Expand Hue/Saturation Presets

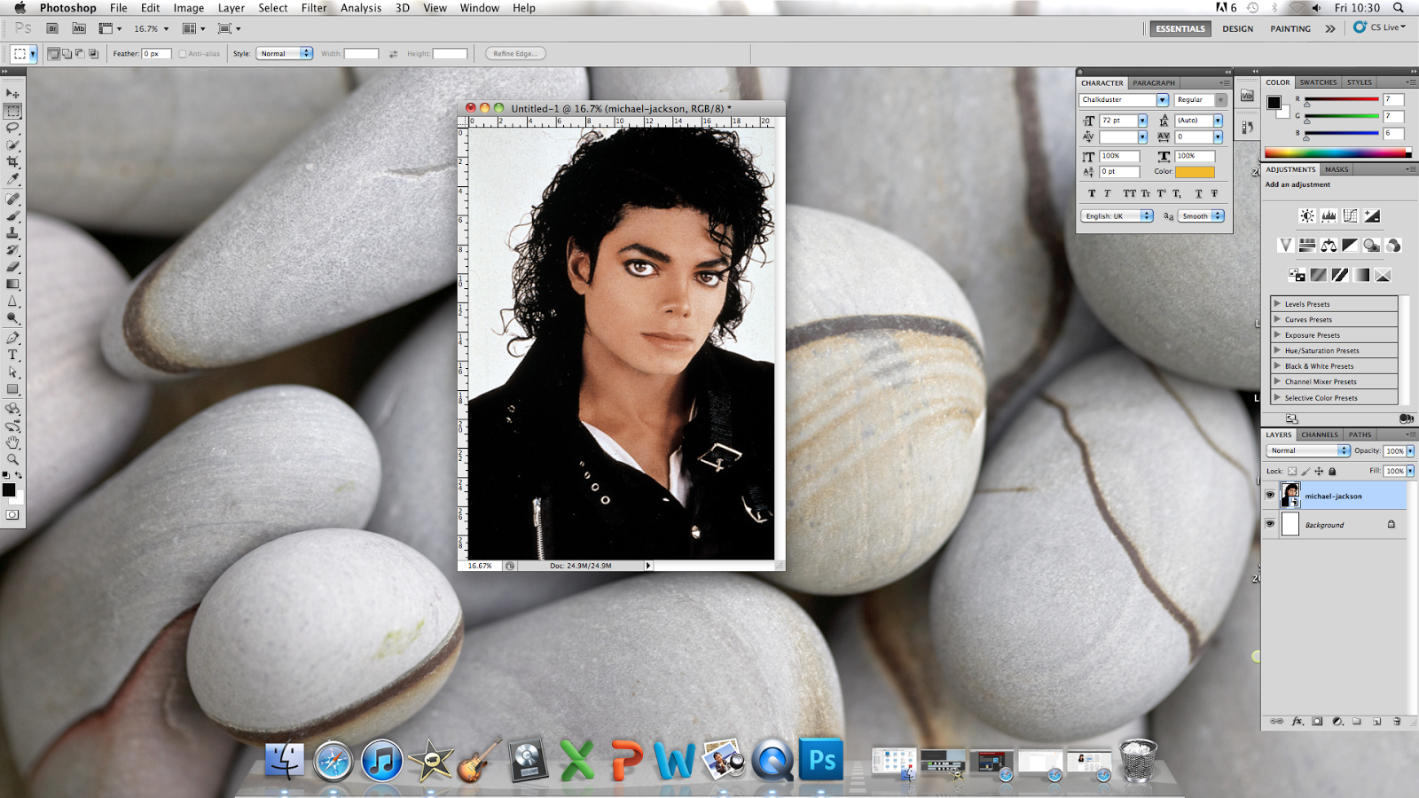click(x=1277, y=350)
